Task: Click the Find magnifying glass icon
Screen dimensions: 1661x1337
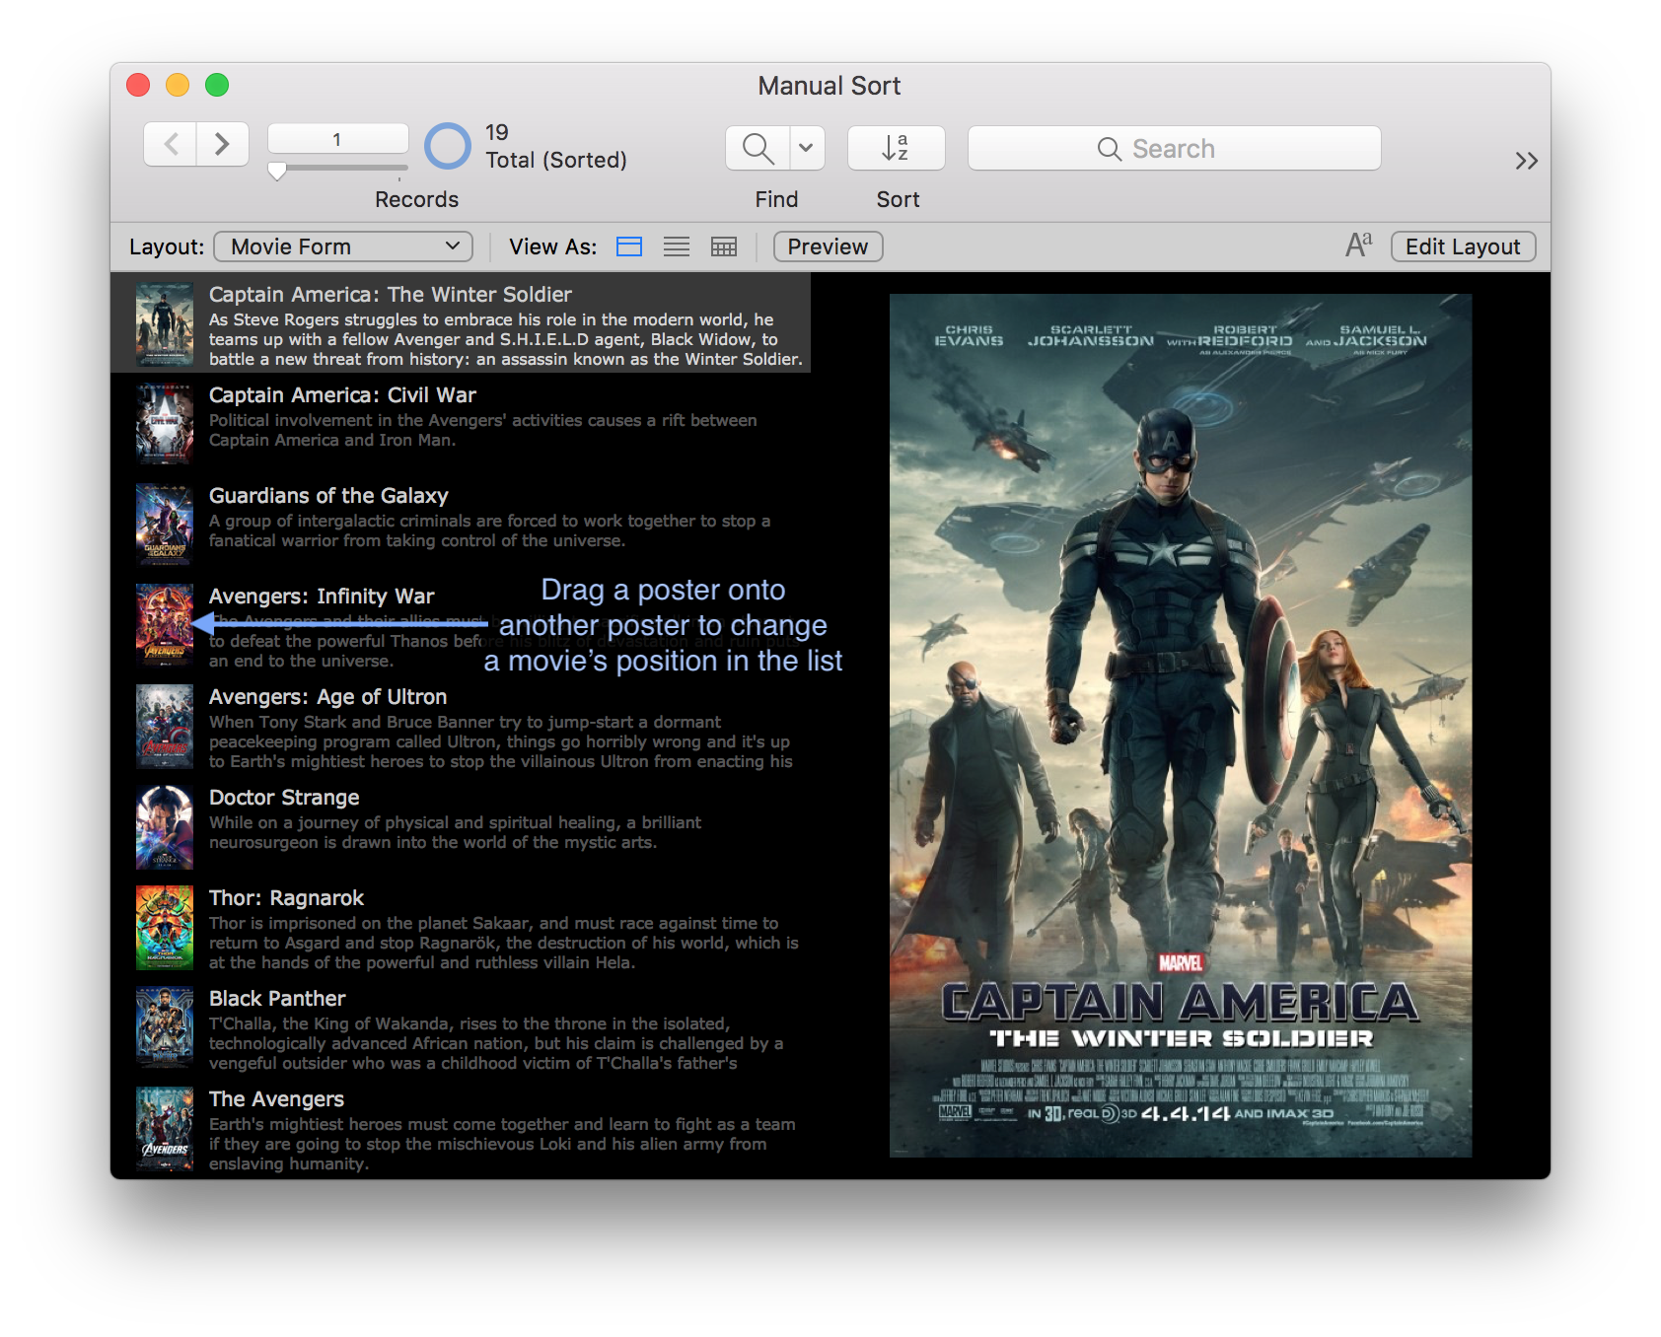Action: click(x=758, y=148)
